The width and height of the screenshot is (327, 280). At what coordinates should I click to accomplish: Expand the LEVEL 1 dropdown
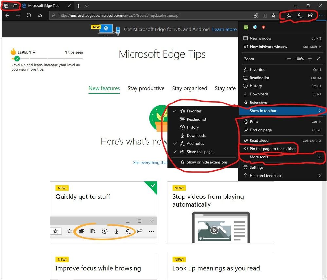pyautogui.click(x=26, y=52)
